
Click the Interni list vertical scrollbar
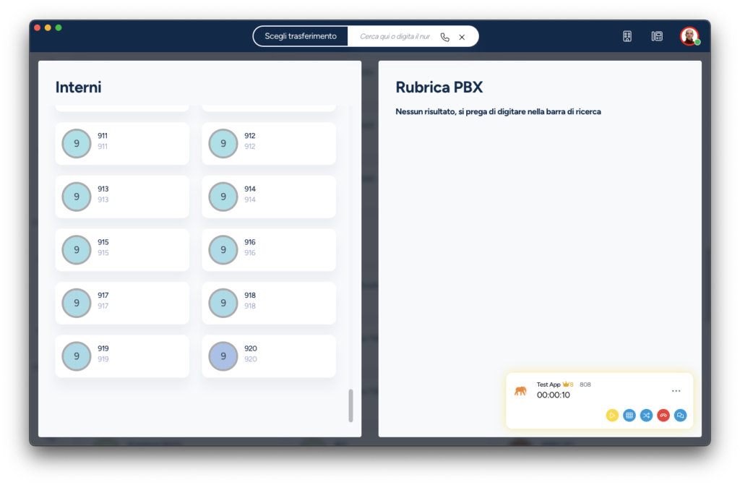pos(351,405)
